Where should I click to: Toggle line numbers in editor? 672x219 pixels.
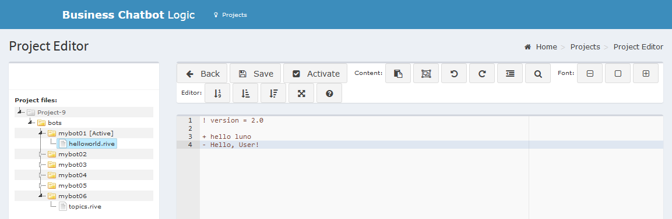click(217, 93)
